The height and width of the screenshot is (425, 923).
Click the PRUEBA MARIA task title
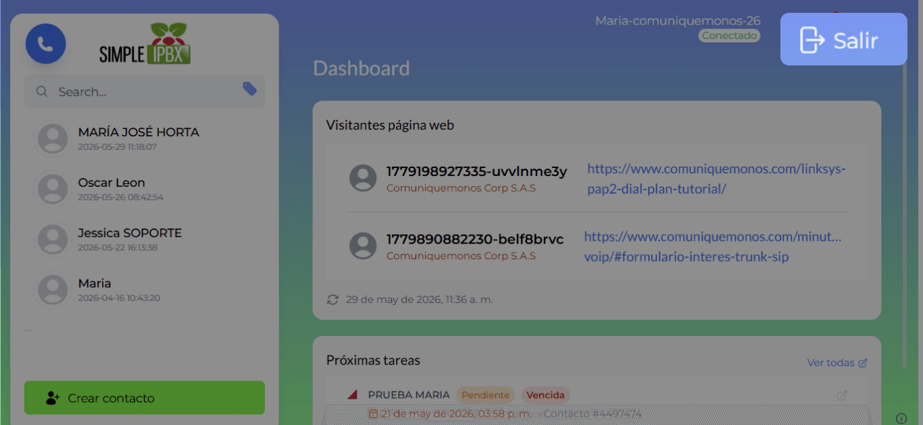[409, 395]
